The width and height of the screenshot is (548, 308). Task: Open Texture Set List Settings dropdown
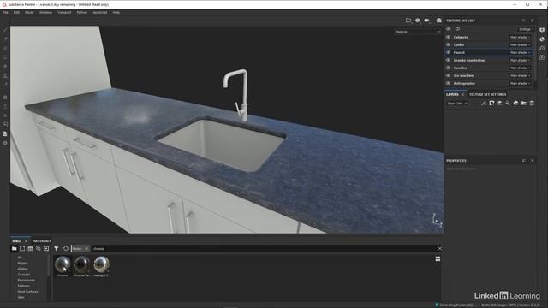pyautogui.click(x=526, y=29)
